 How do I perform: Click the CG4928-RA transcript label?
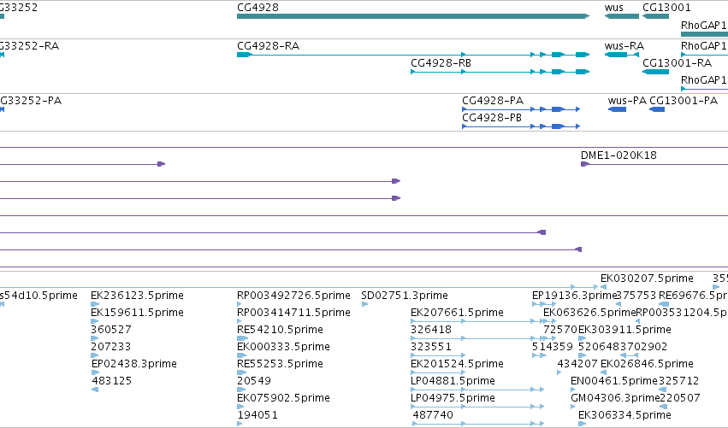pos(268,46)
